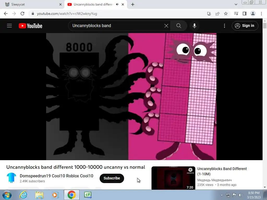Image resolution: width=267 pixels, height=200 pixels.
Task: Open Domspeedrun19 Cool10 Roblox Cool10 channel name
Action: (56, 176)
